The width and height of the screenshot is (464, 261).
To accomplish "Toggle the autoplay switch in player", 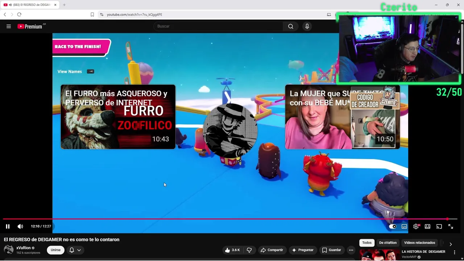I will 393,226.
